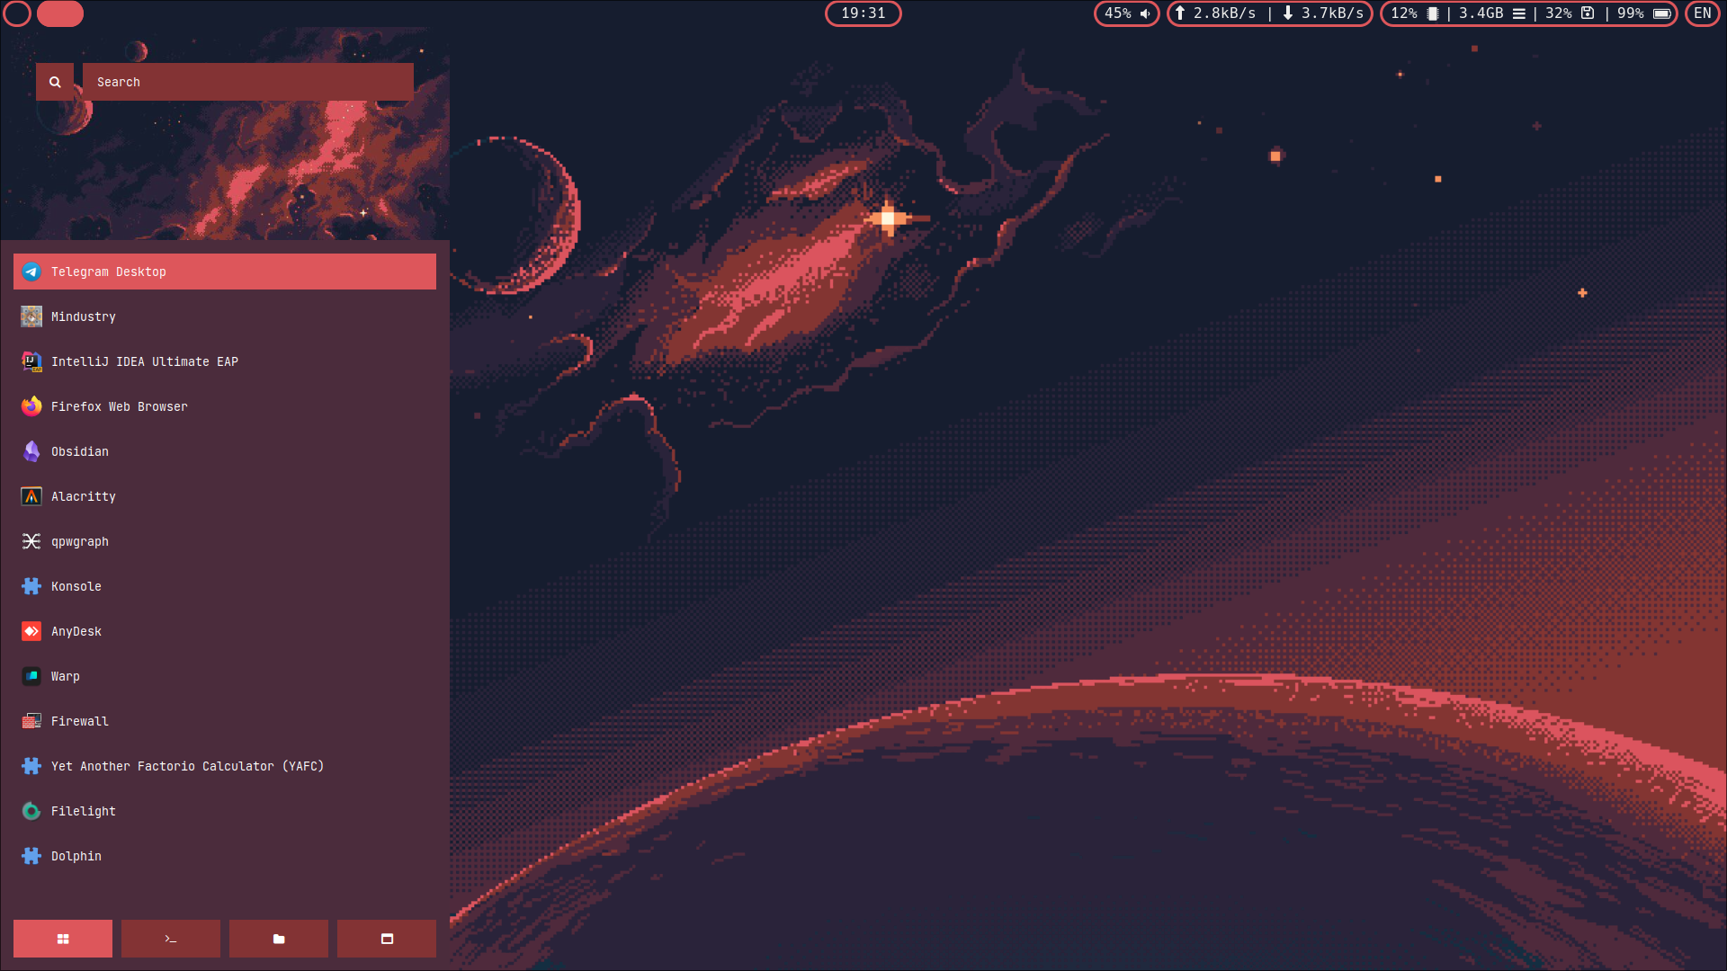Screen dimensions: 1727x971
Task: Click the Filelight ring icon
Action: pyautogui.click(x=31, y=811)
